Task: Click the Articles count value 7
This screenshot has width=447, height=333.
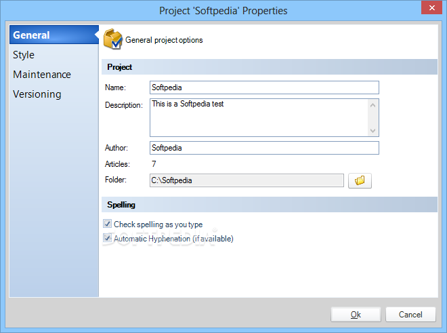Action: point(154,164)
